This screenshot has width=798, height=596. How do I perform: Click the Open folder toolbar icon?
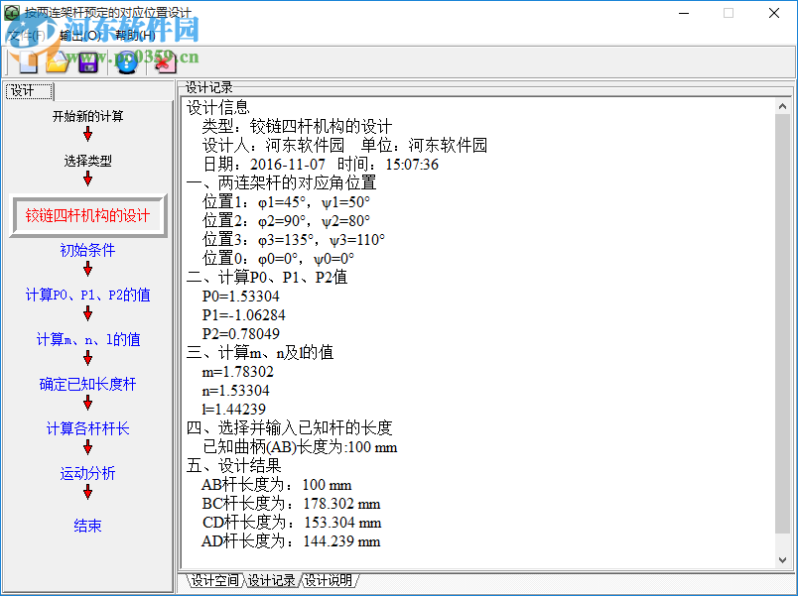[x=58, y=62]
